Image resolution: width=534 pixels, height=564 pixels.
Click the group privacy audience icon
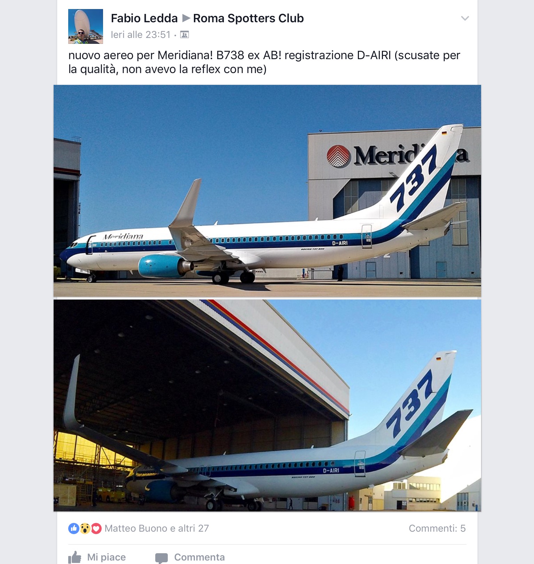pyautogui.click(x=184, y=34)
